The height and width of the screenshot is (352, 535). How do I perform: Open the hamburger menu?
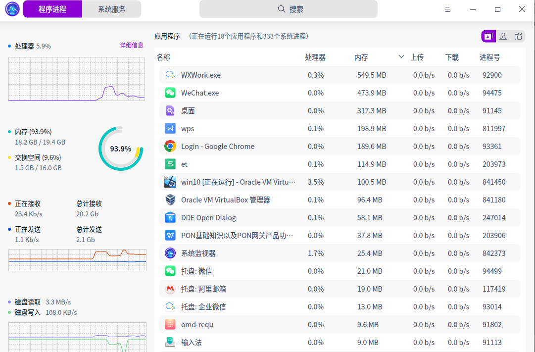[447, 9]
